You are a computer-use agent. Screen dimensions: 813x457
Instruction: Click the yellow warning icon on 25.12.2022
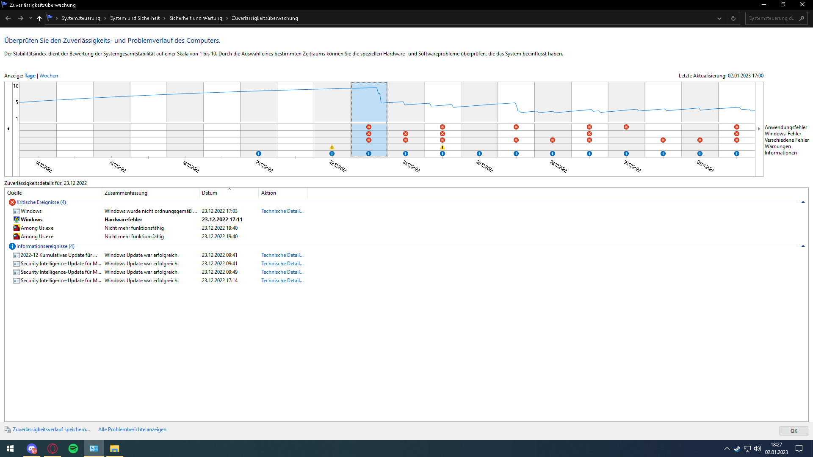[x=442, y=147]
